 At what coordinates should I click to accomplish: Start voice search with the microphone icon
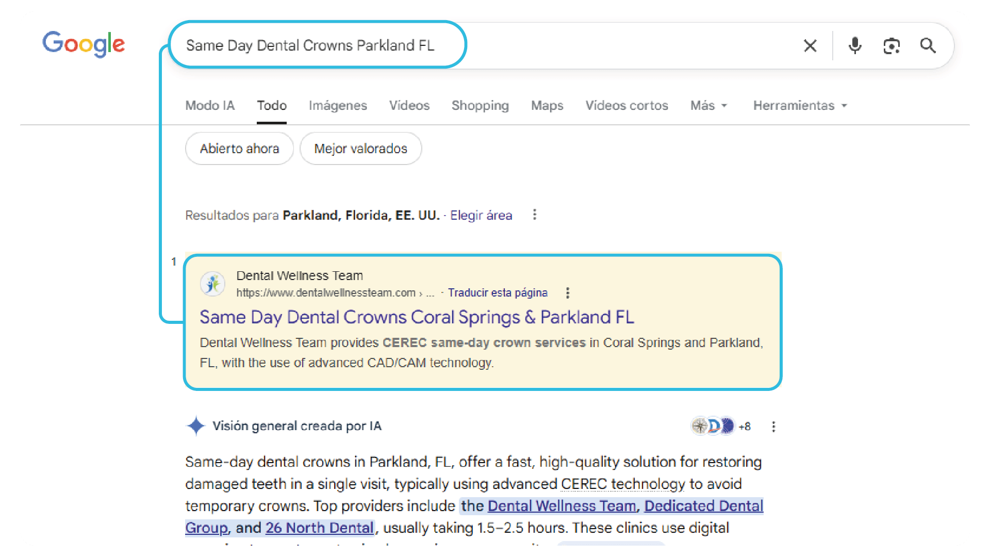[x=855, y=46]
